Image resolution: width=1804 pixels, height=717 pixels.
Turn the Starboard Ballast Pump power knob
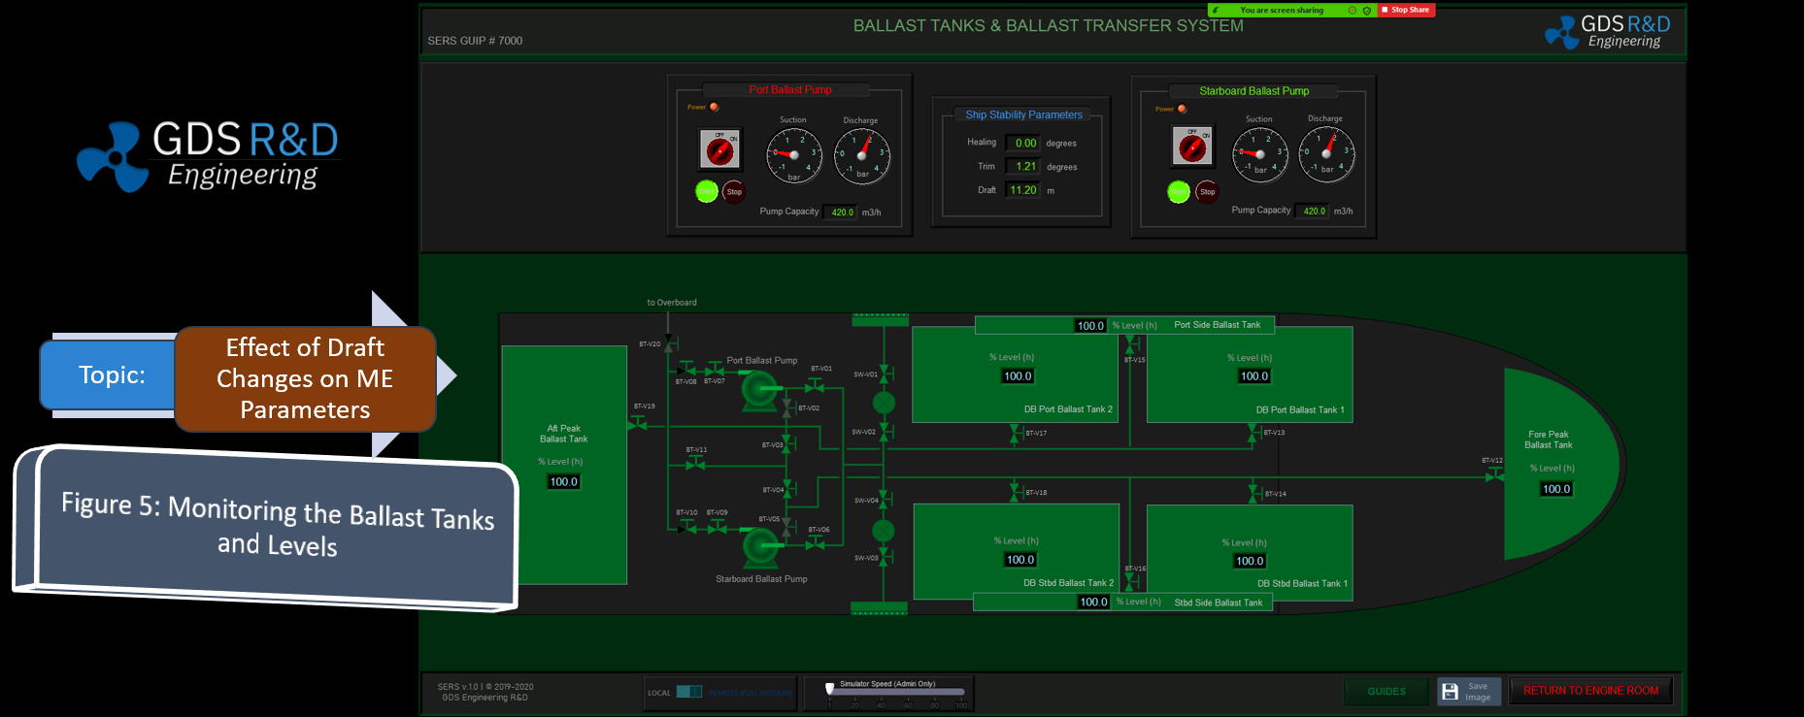click(x=1191, y=147)
